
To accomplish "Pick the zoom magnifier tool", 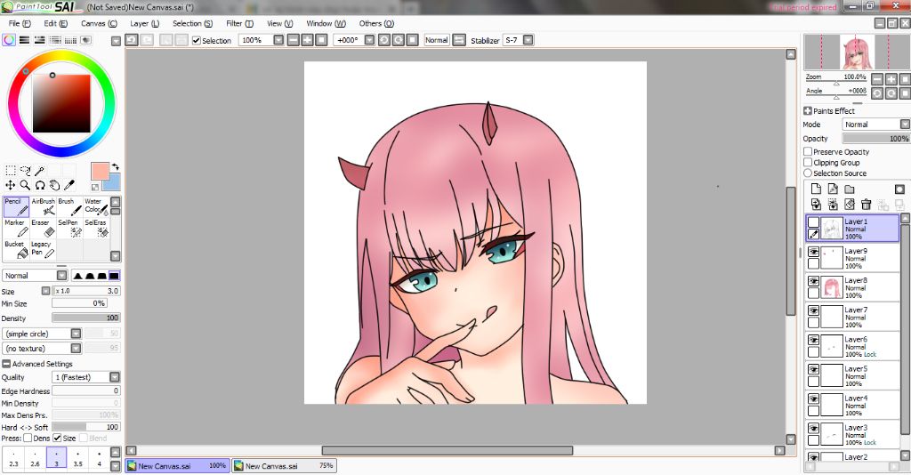I will [x=25, y=185].
